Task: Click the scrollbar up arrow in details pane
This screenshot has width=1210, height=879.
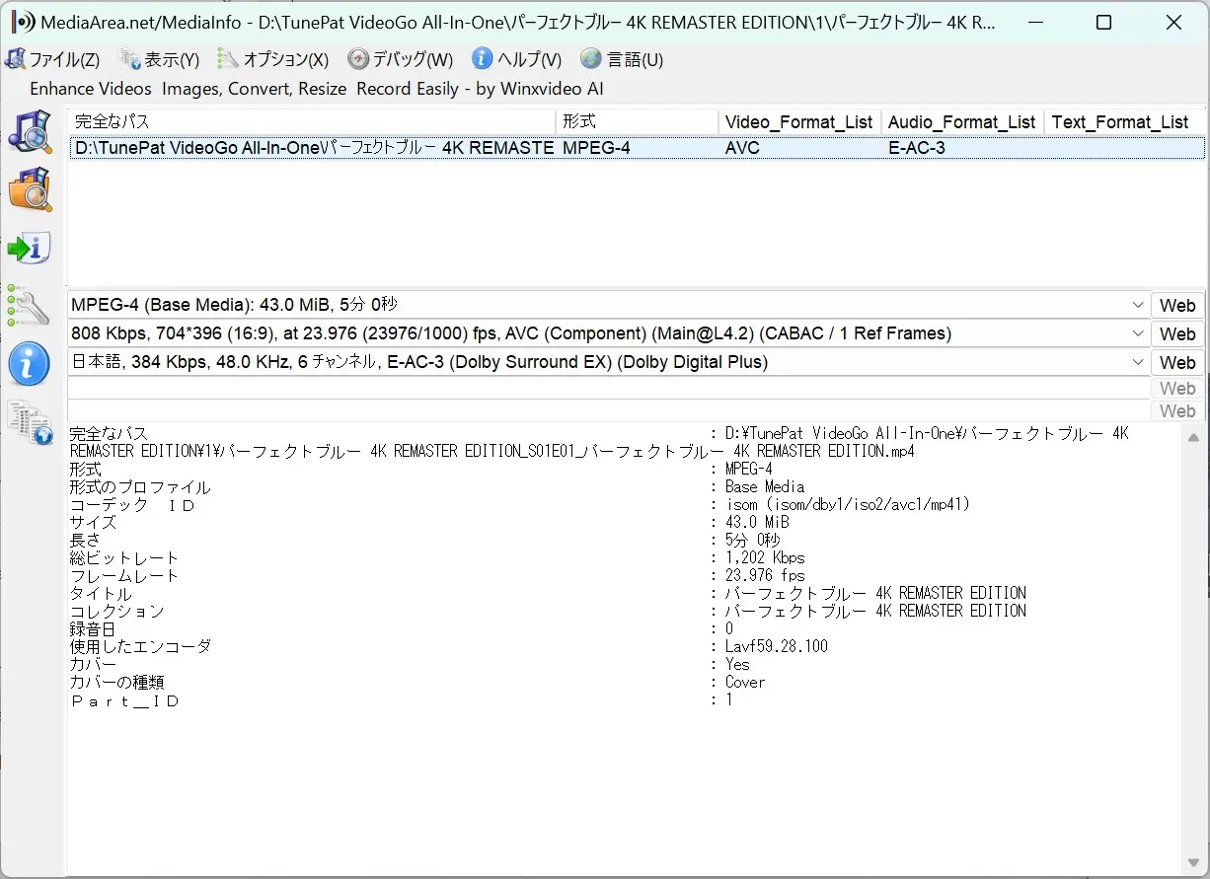Action: (1193, 438)
